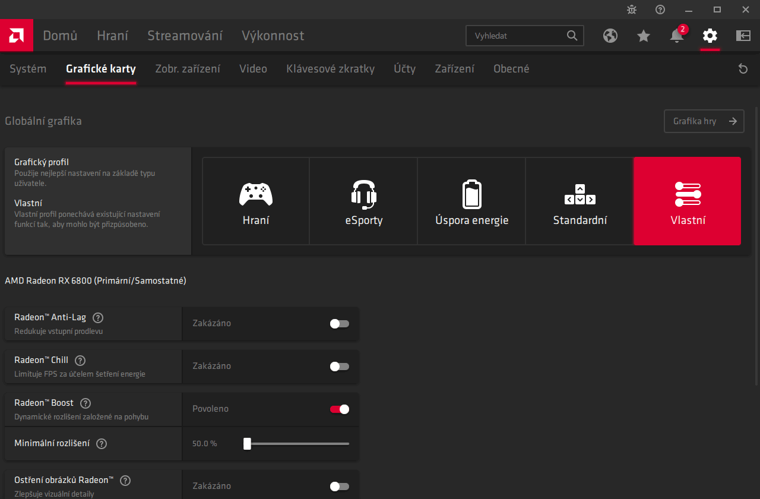
Task: Switch to the Systém tab
Action: point(28,69)
